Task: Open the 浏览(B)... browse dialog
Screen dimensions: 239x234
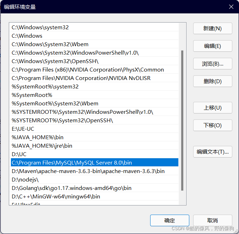Action: pos(213,64)
